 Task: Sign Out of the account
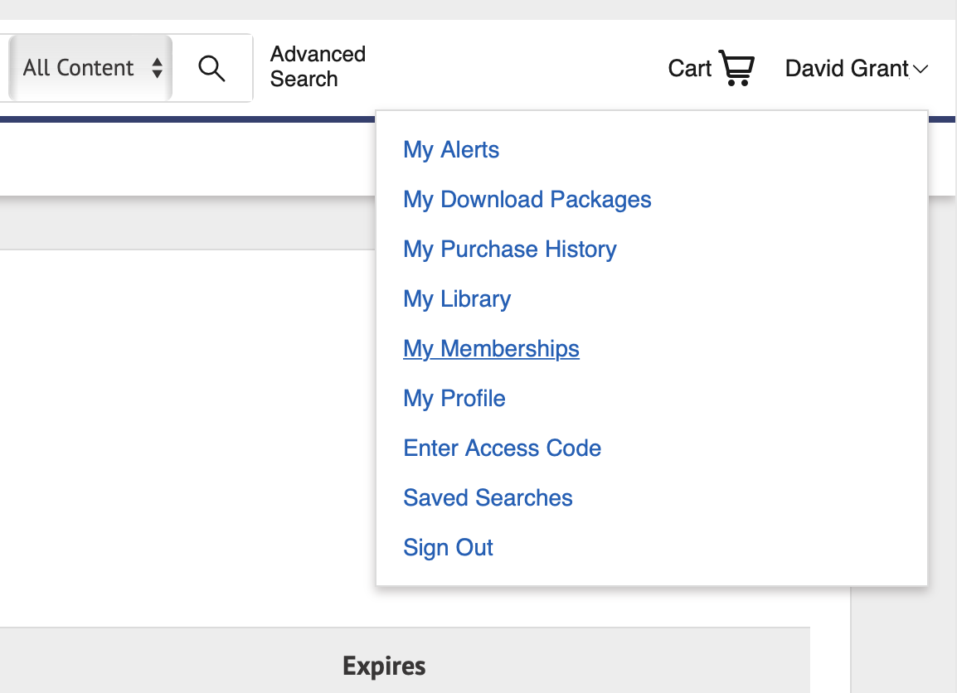pyautogui.click(x=448, y=548)
